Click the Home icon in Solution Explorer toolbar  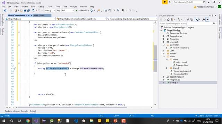tap(168, 20)
